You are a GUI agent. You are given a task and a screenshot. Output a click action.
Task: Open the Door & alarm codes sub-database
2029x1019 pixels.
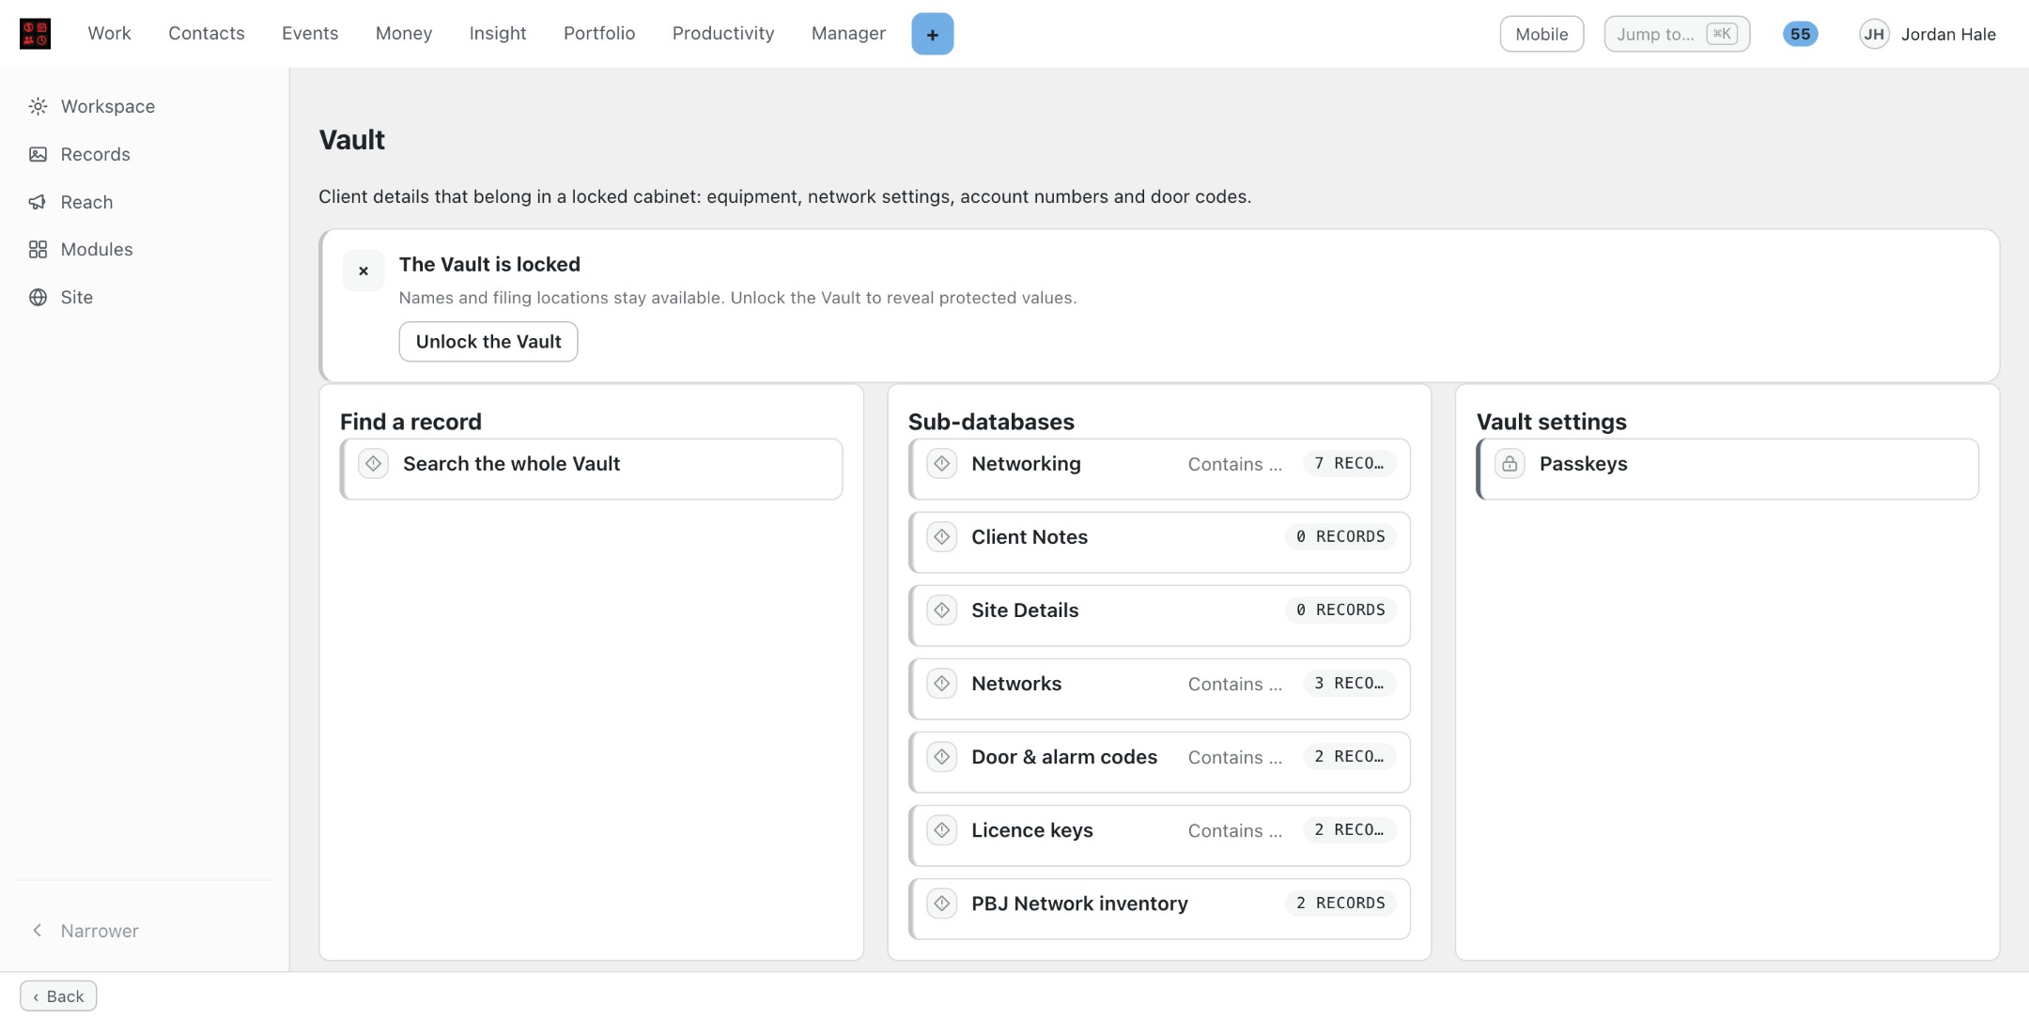pos(1159,762)
